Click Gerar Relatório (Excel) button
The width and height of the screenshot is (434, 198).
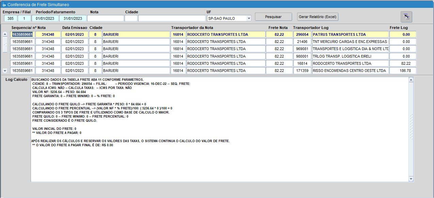(x=318, y=17)
